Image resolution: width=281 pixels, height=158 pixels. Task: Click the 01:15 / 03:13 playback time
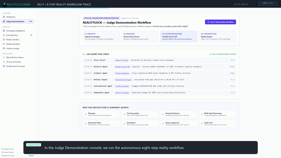pyautogui.click(x=241, y=4)
